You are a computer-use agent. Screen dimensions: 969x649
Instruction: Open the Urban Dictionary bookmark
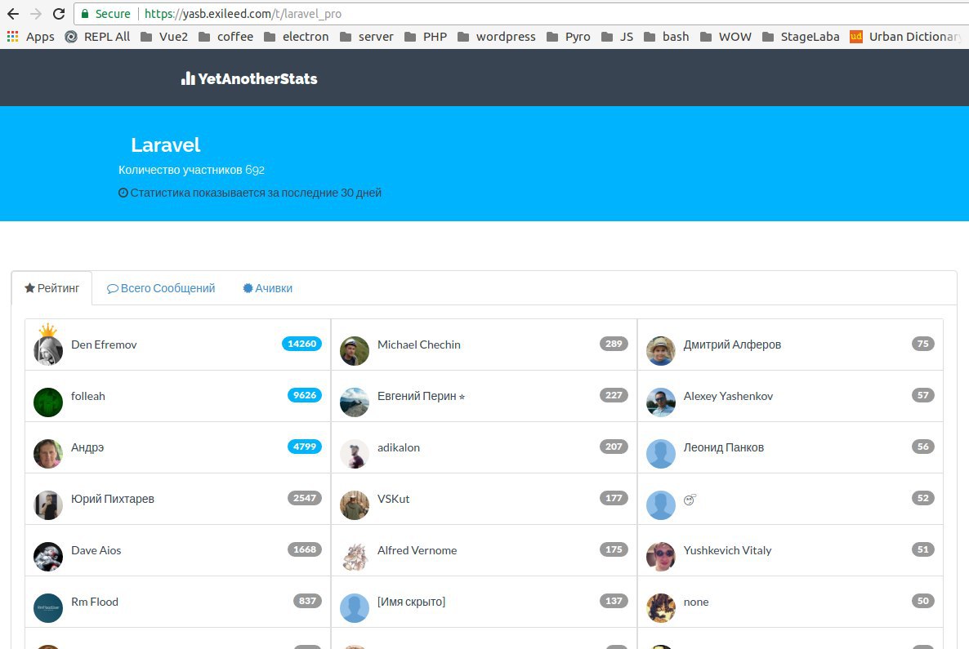[x=907, y=37]
